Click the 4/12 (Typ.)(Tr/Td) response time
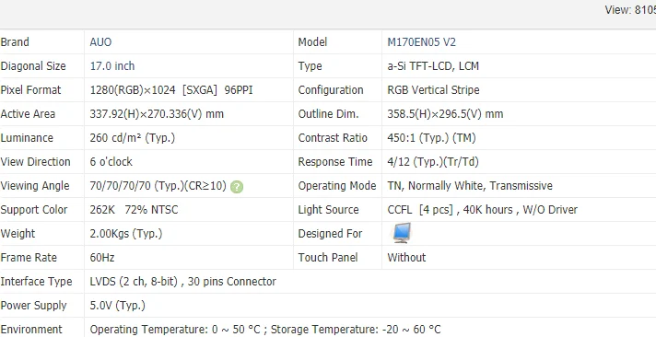656x337 pixels. 433,162
